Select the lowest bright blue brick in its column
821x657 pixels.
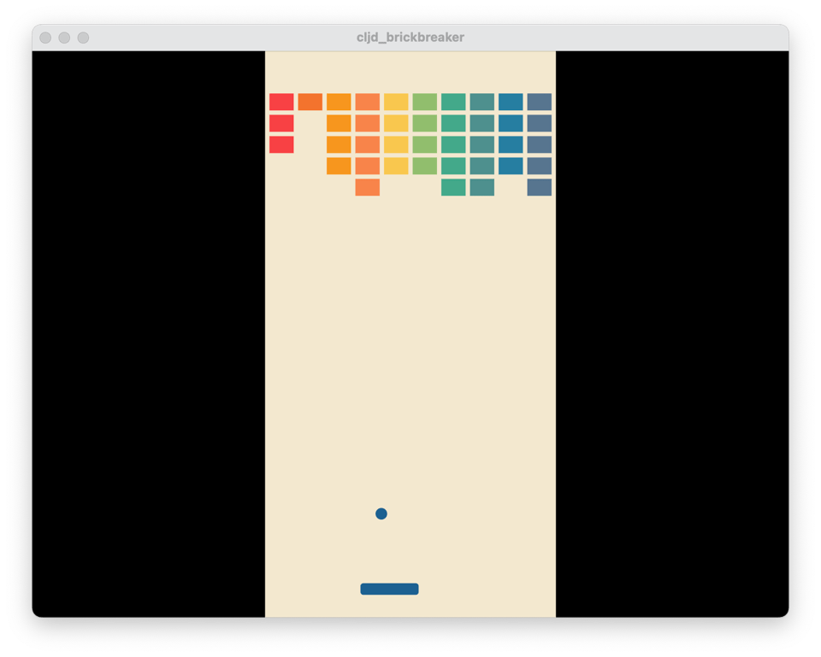511,166
